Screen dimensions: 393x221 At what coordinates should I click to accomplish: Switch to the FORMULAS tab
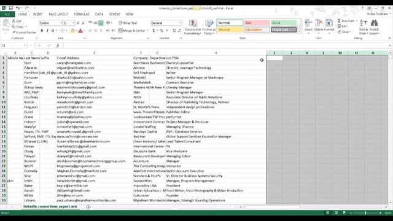(x=82, y=14)
